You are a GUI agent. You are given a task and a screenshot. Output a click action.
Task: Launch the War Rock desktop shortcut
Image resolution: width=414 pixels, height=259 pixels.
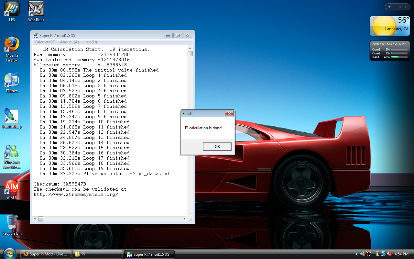(x=36, y=11)
